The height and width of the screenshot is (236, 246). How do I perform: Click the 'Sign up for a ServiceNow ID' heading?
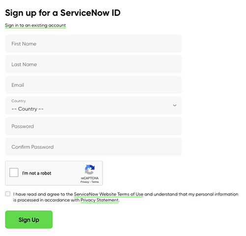point(63,13)
